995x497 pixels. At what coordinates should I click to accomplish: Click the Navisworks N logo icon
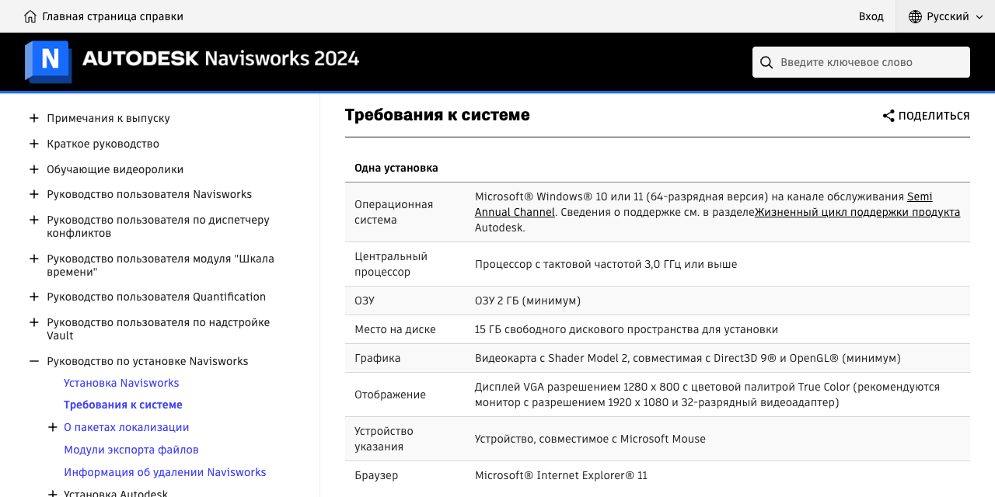[x=48, y=61]
